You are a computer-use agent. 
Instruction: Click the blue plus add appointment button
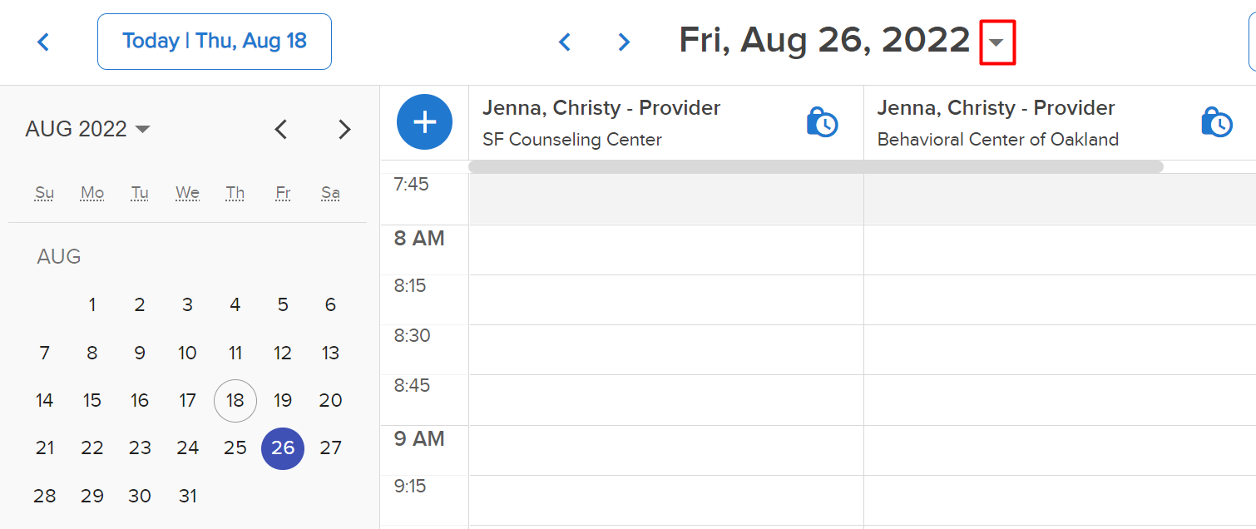(425, 122)
